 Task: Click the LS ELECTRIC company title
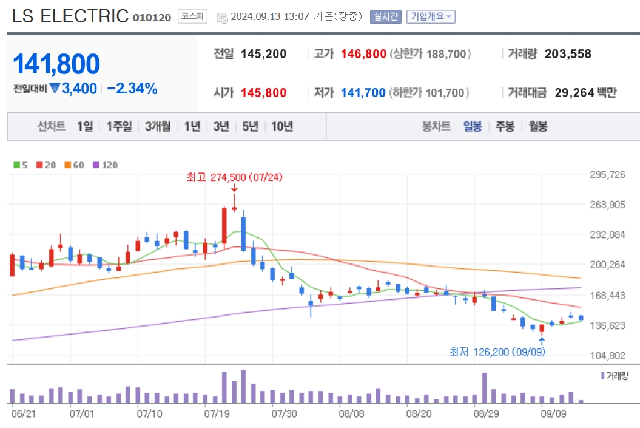click(x=70, y=16)
